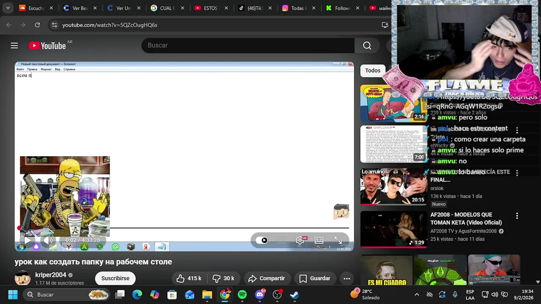Open options menu for orslok video
This screenshot has width=541, height=304.
pyautogui.click(x=517, y=173)
